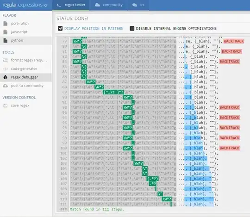
Task: Click the python flavor file icon
Action: [6, 40]
